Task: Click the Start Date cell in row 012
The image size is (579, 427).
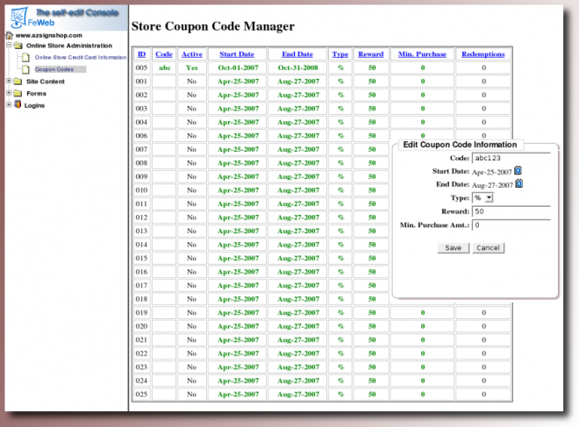Action: pos(238,217)
